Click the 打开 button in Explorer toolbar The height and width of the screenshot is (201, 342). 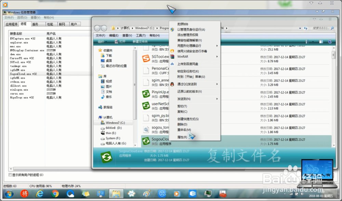click(120, 42)
